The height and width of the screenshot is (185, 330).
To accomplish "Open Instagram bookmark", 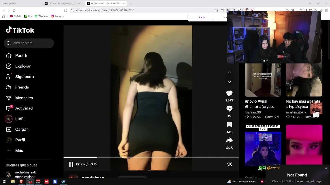I will pos(57,16).
